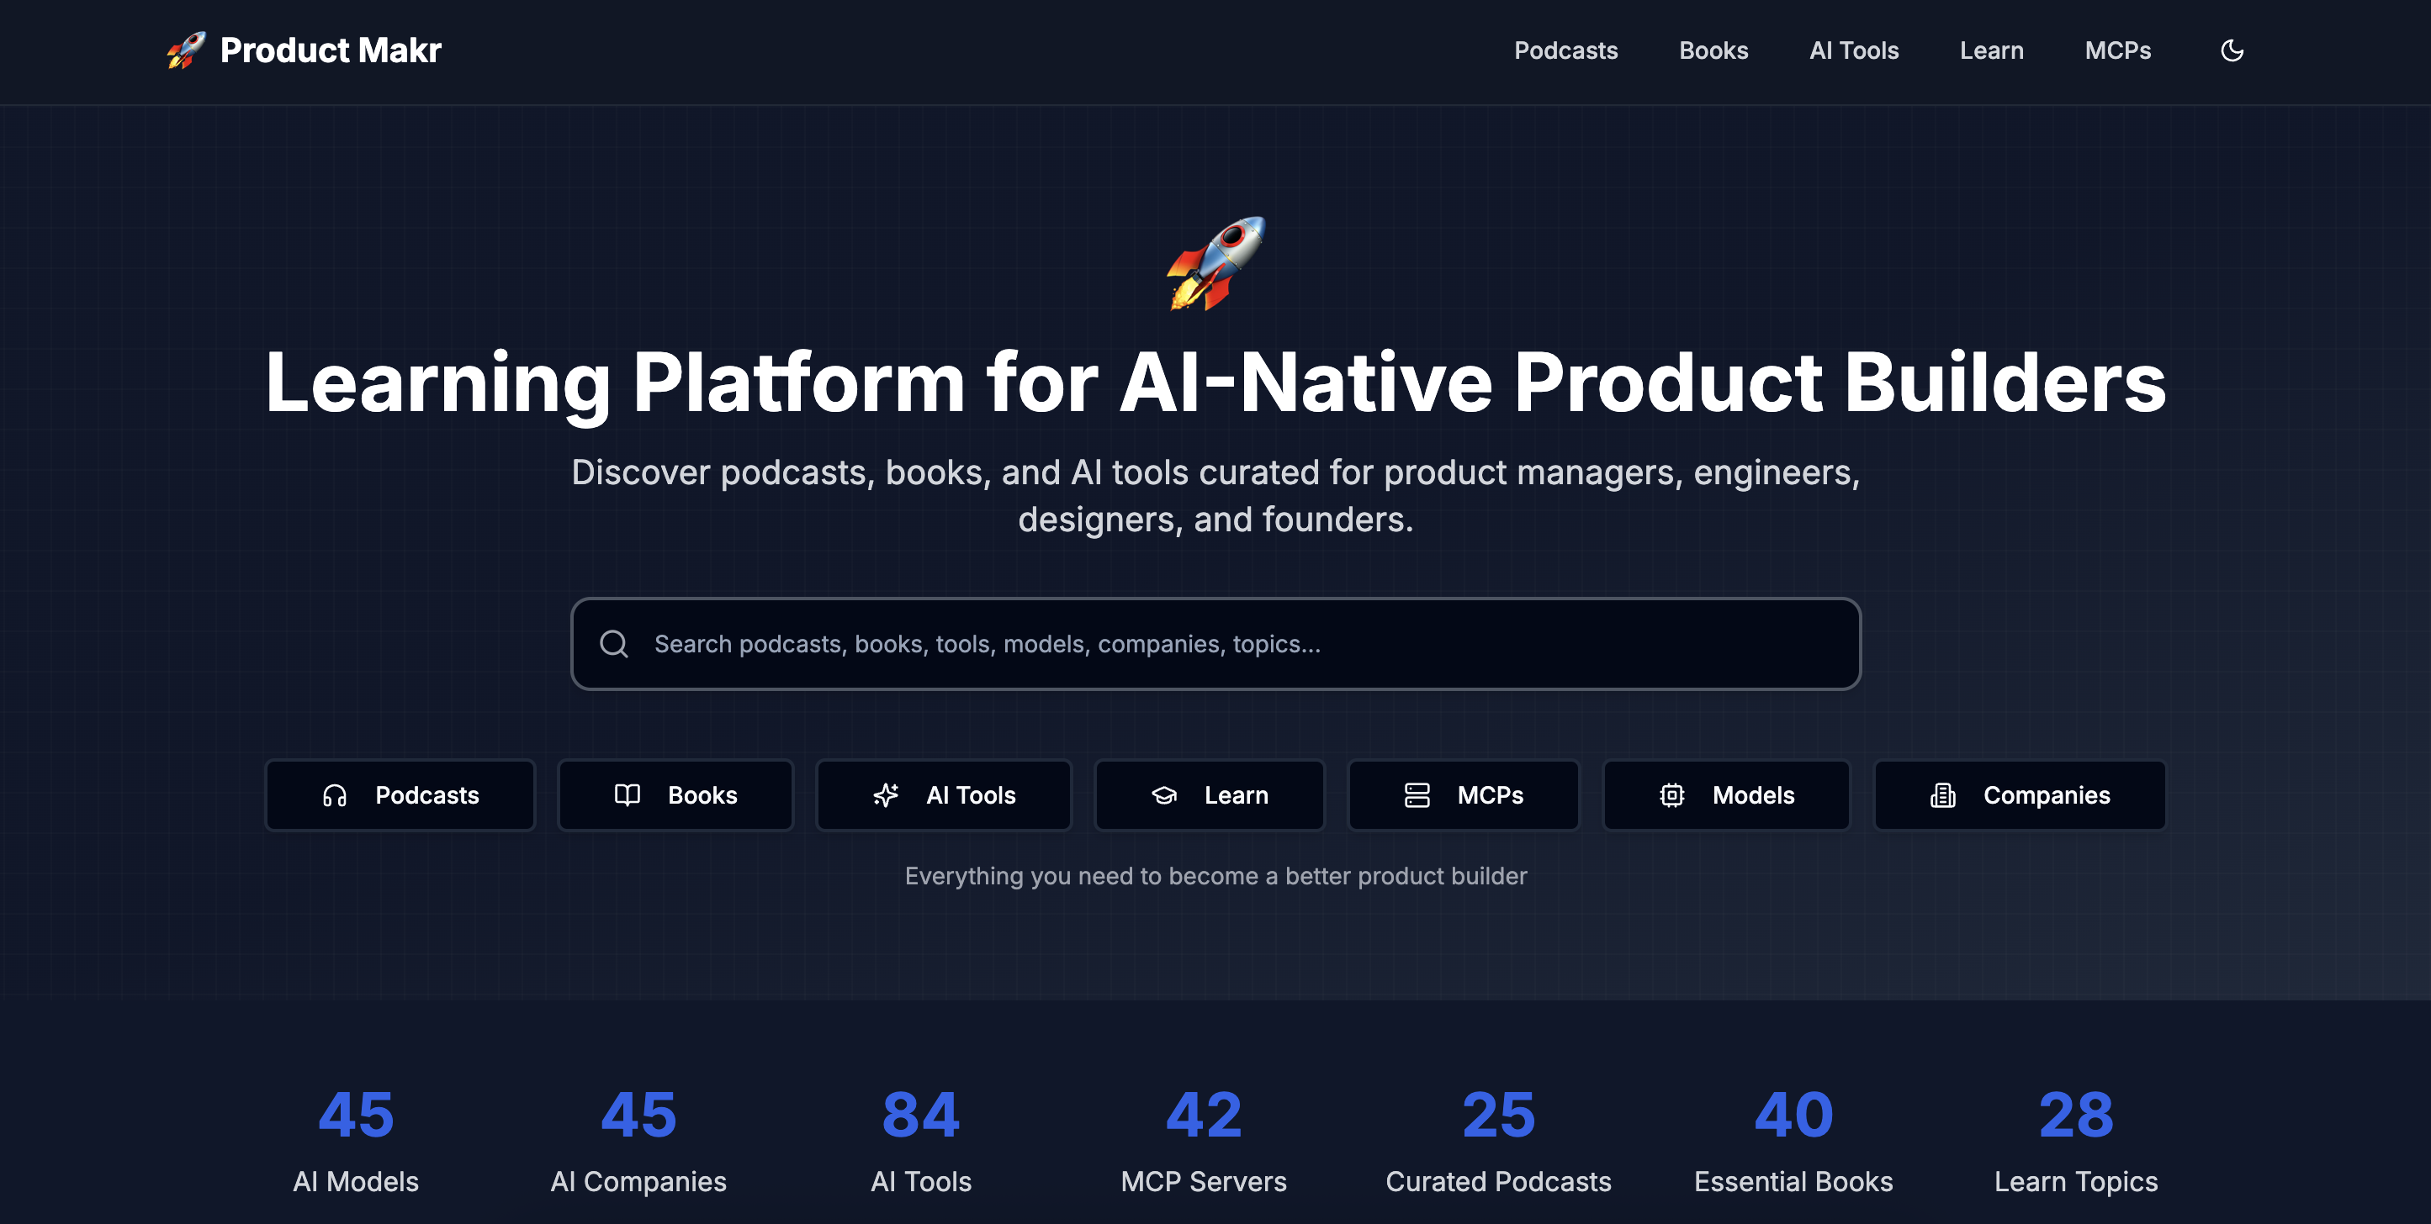The image size is (2431, 1224).
Task: Click the magnifying glass in the search bar
Action: [x=613, y=643]
